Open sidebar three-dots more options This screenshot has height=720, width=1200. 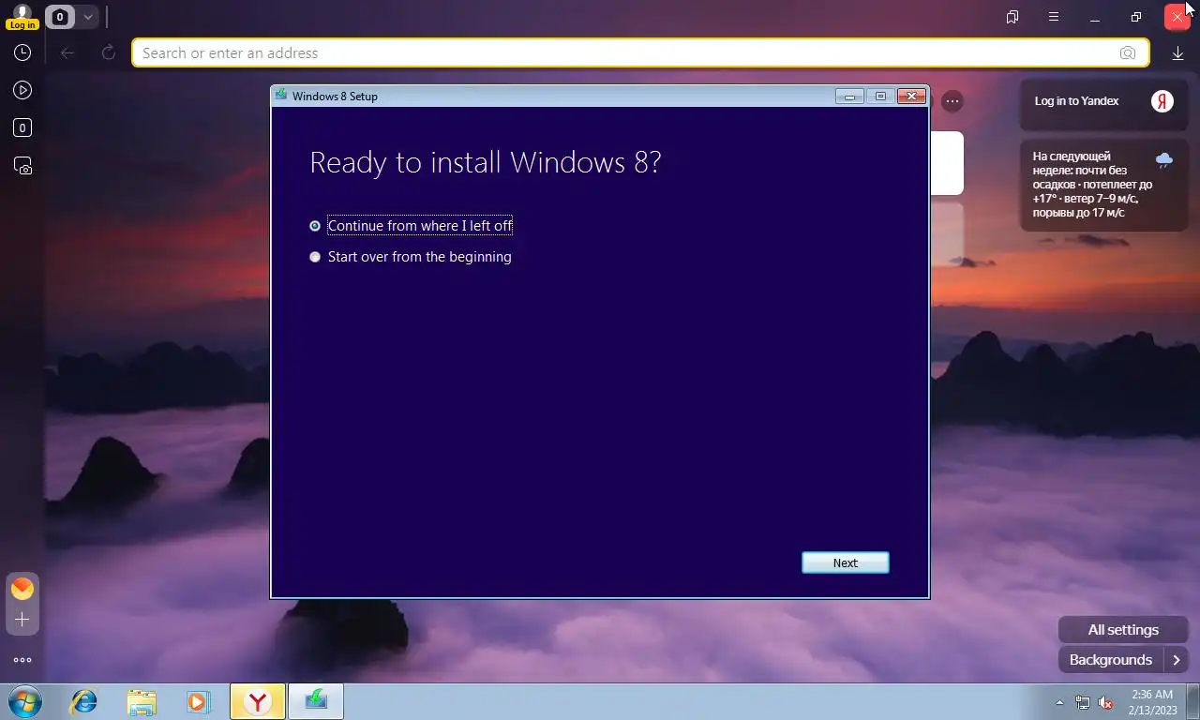(22, 660)
